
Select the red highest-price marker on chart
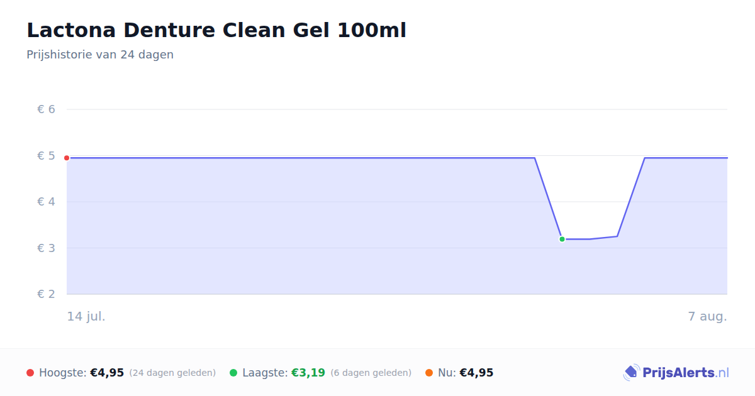[x=67, y=158]
